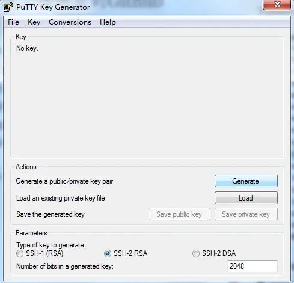Screen dimensions: 294x283
Task: Select the SSH-1 (RSA) key type
Action: point(20,253)
